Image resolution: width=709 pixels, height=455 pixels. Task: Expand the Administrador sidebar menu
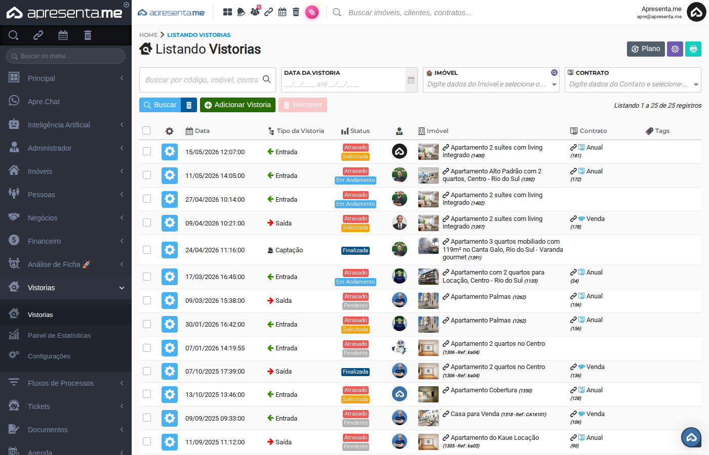pyautogui.click(x=66, y=148)
